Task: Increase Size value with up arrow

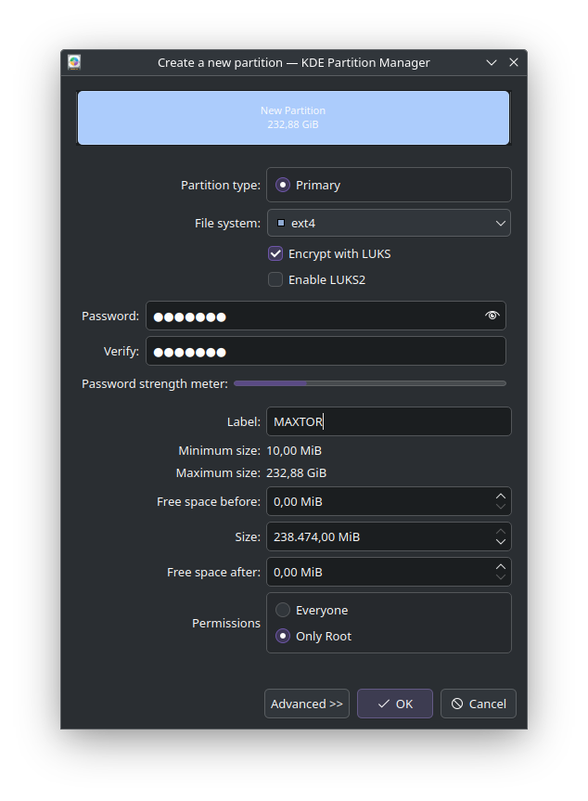Action: pos(501,531)
